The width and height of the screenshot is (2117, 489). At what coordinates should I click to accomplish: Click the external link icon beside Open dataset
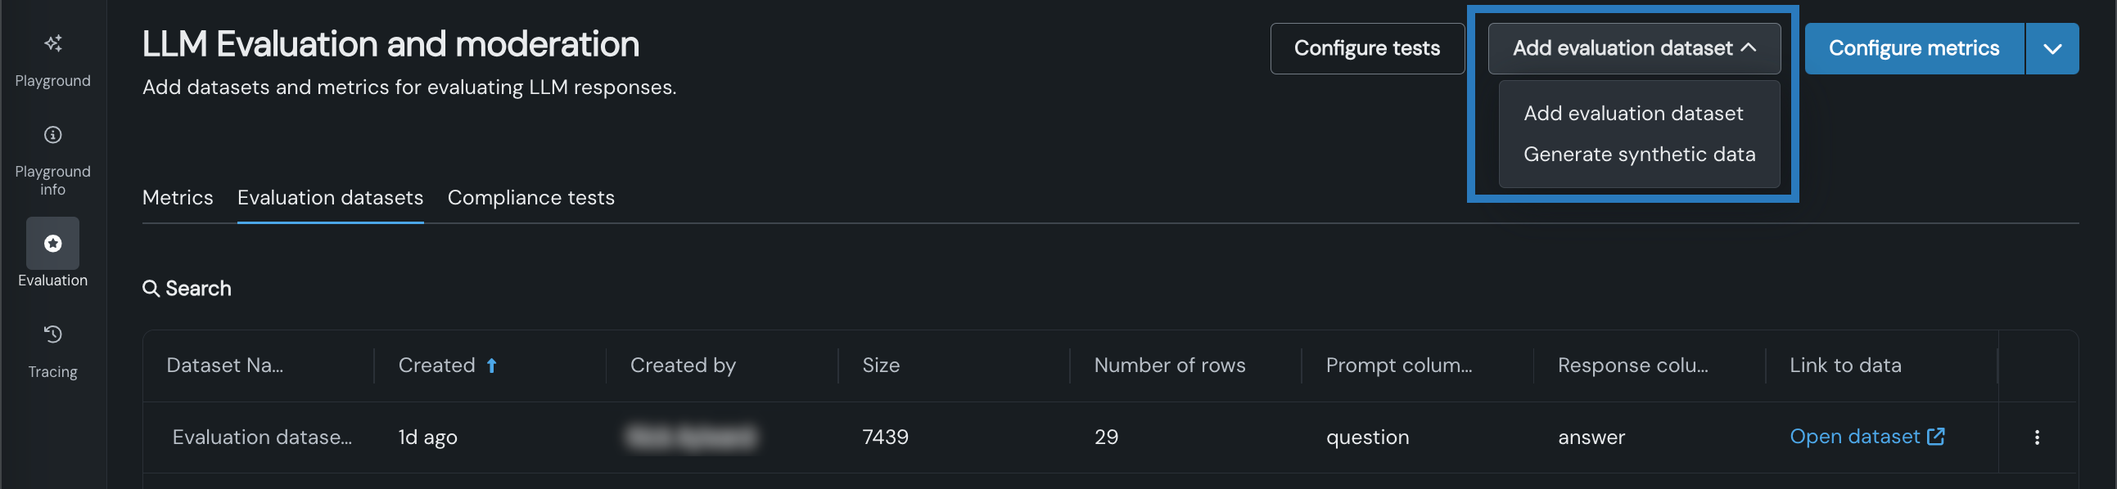(1935, 437)
